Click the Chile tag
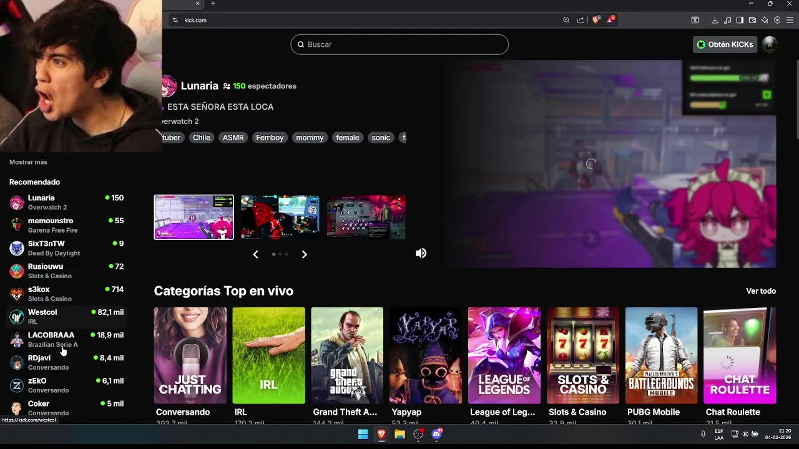 (202, 138)
